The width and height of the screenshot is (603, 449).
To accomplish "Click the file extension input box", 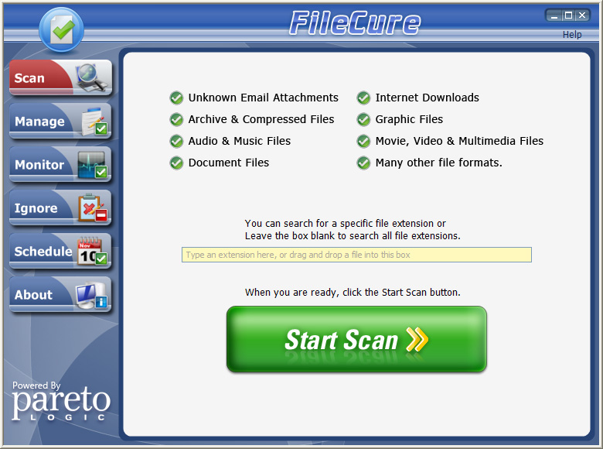I will pos(356,255).
